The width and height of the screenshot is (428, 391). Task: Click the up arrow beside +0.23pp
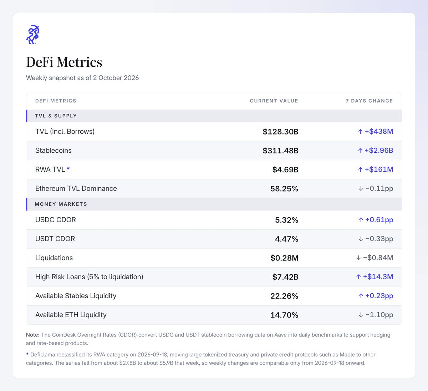(361, 296)
